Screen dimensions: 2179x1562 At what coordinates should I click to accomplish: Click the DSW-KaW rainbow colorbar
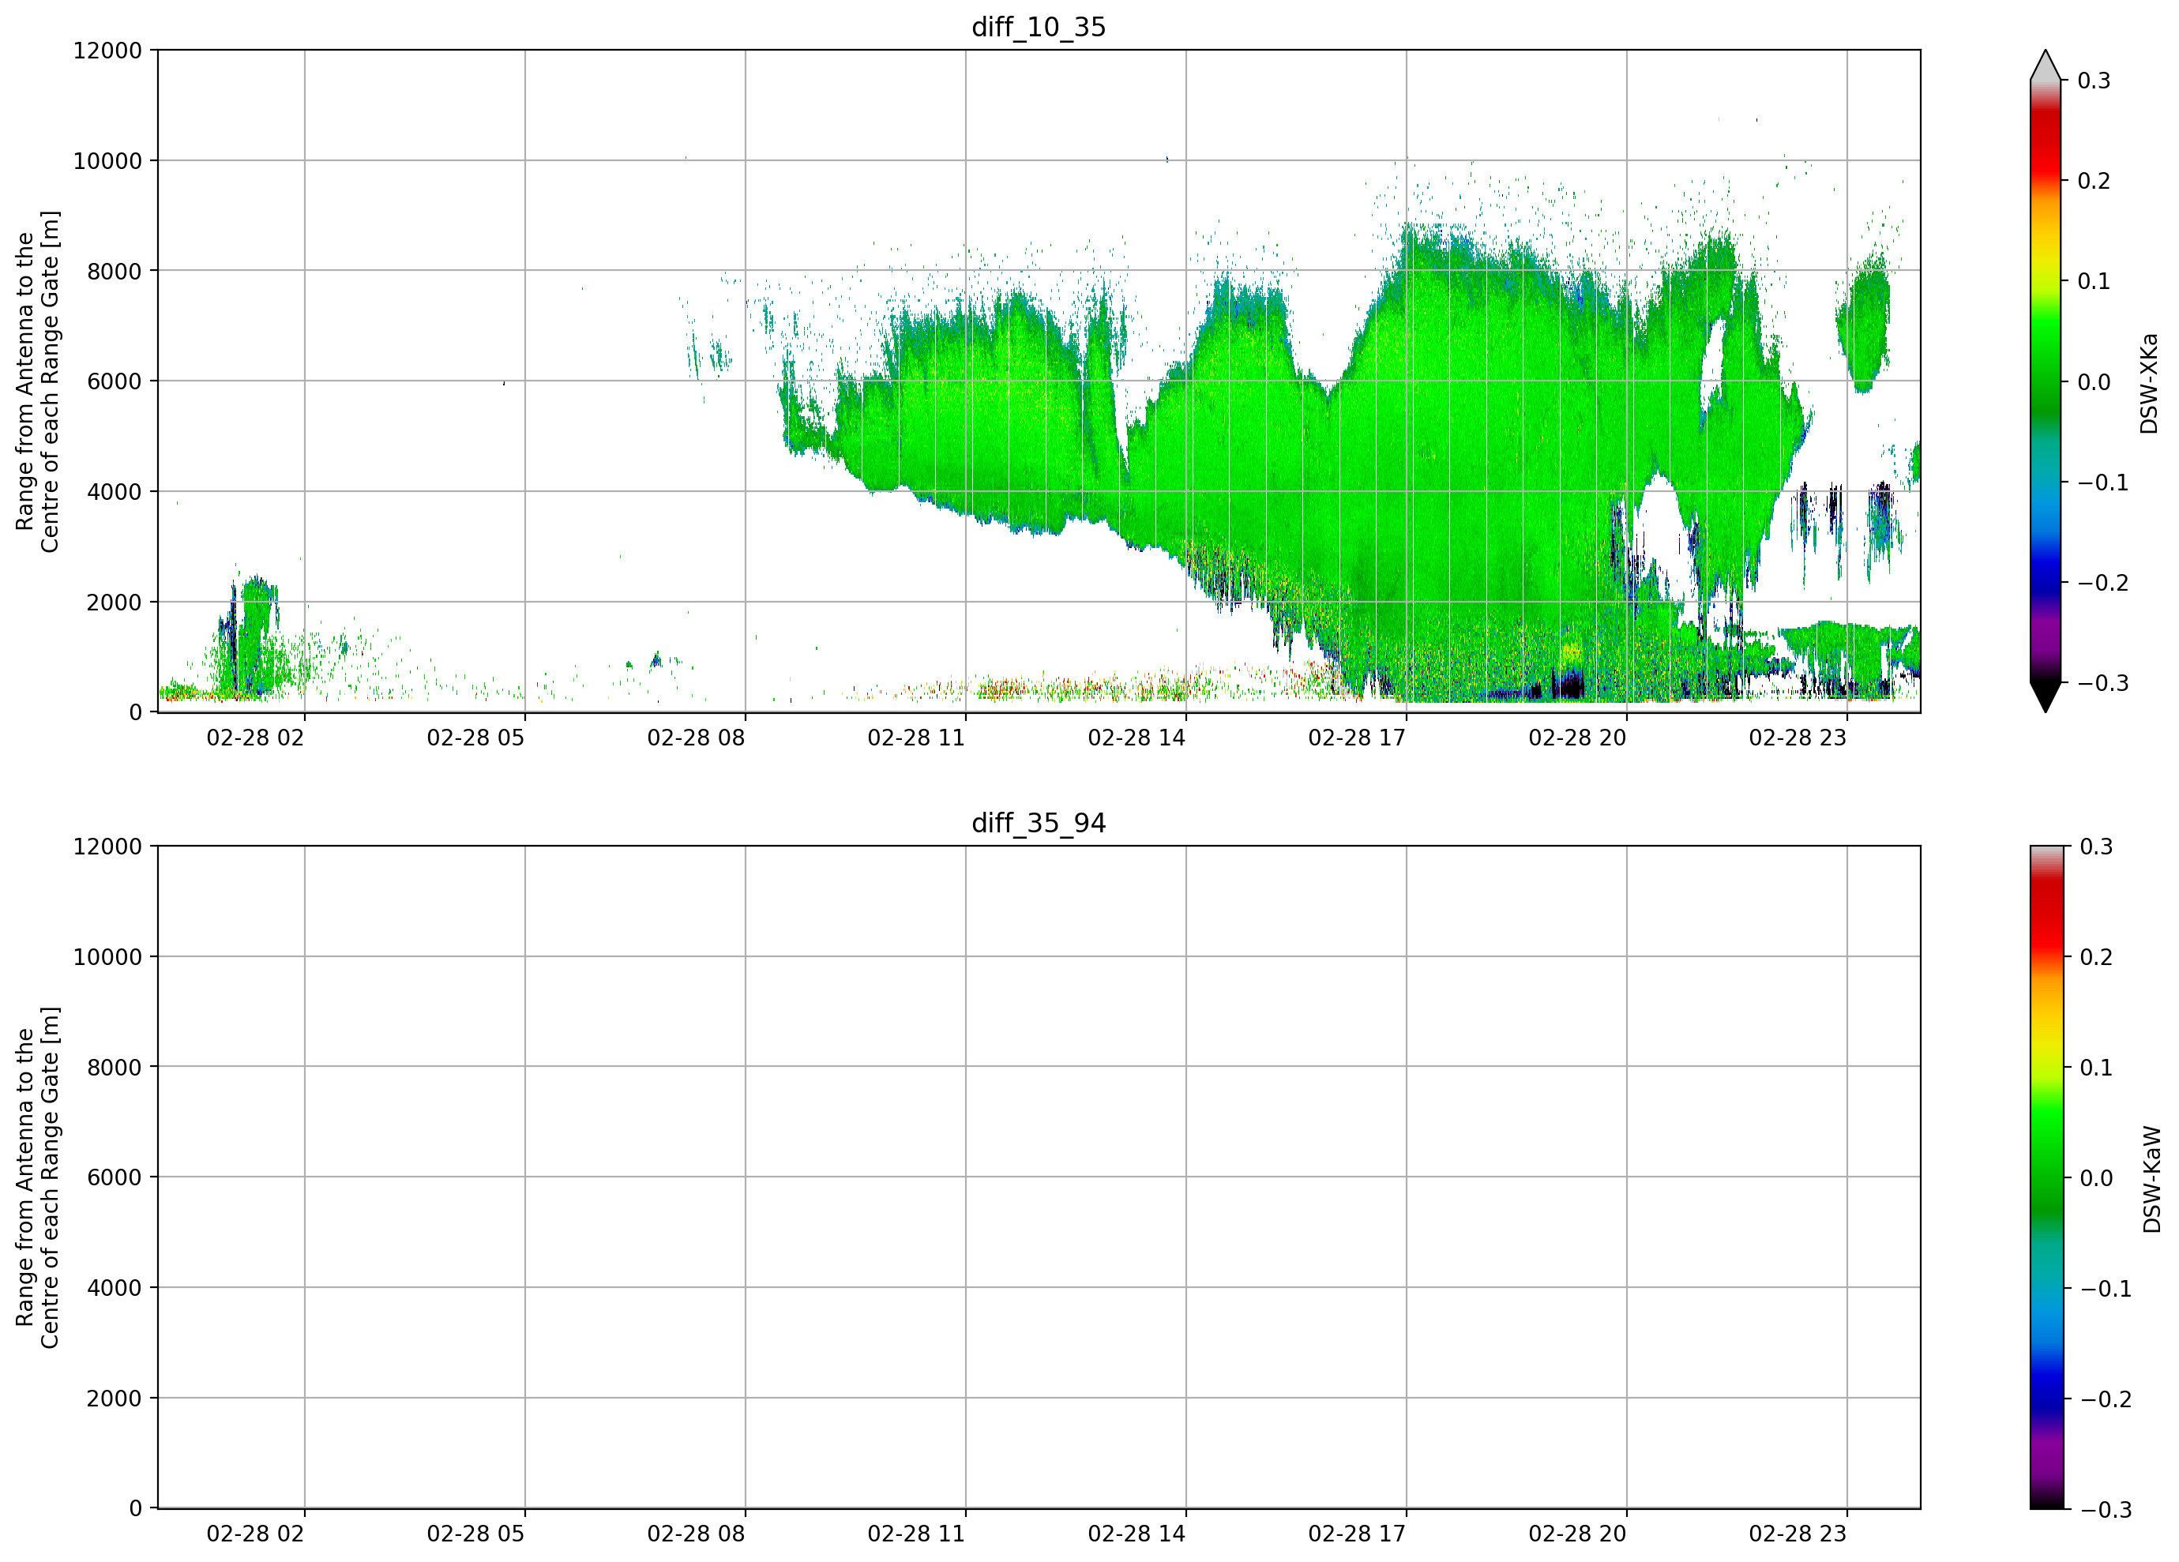point(2046,1177)
